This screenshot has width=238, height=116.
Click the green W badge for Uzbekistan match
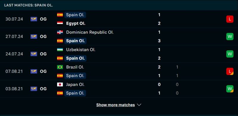coord(230,54)
